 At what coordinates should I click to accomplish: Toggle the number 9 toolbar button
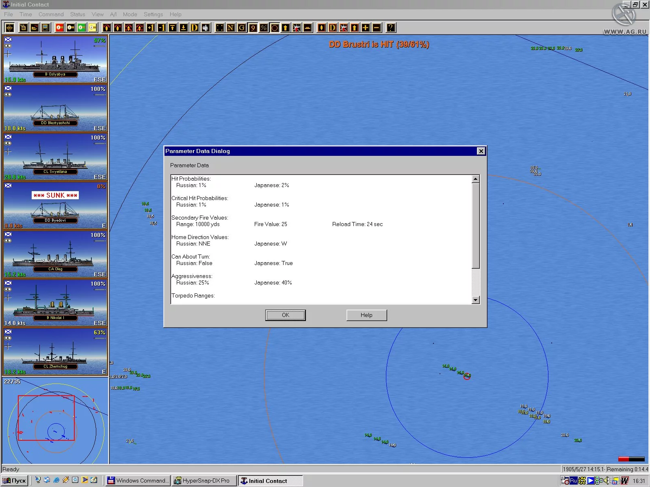pos(253,28)
